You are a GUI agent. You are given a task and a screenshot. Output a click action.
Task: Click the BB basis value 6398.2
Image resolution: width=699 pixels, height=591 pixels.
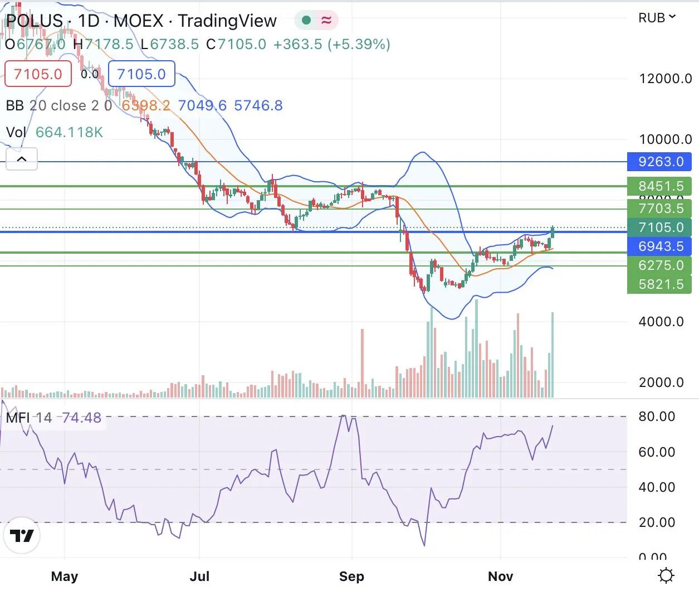coord(146,105)
